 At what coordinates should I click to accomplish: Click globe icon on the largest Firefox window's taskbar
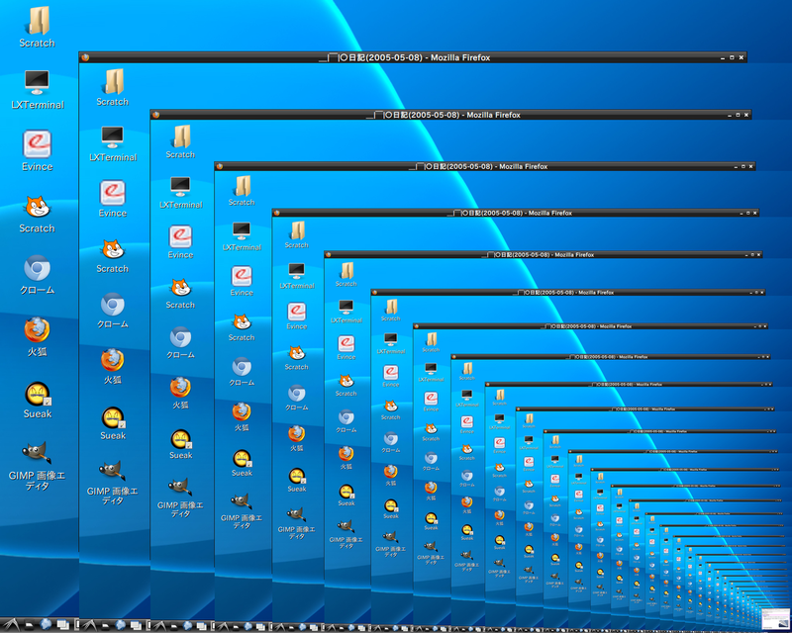120,625
